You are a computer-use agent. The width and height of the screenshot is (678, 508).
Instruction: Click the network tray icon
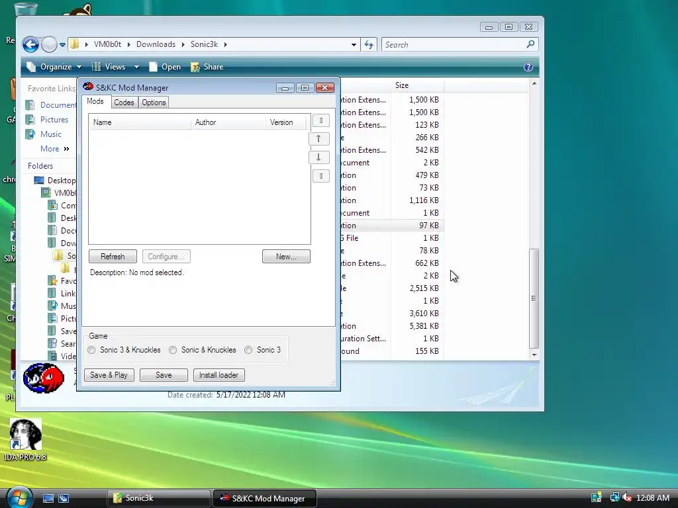tap(614, 498)
